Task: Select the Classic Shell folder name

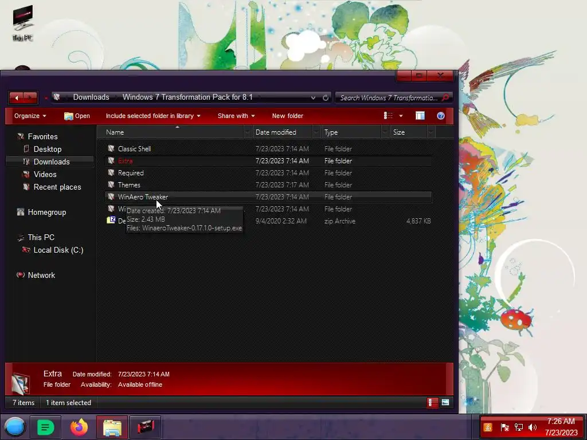Action: pos(134,149)
